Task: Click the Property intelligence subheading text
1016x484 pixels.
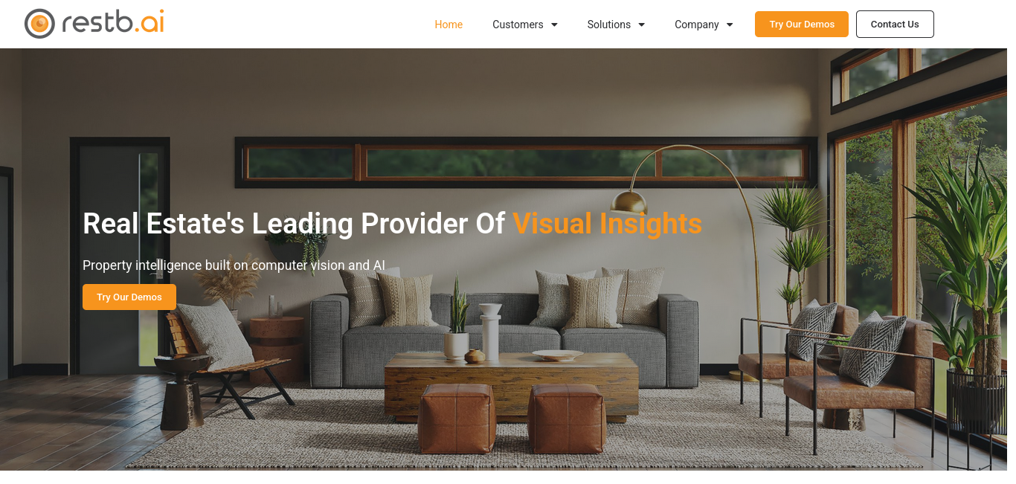Action: point(234,265)
